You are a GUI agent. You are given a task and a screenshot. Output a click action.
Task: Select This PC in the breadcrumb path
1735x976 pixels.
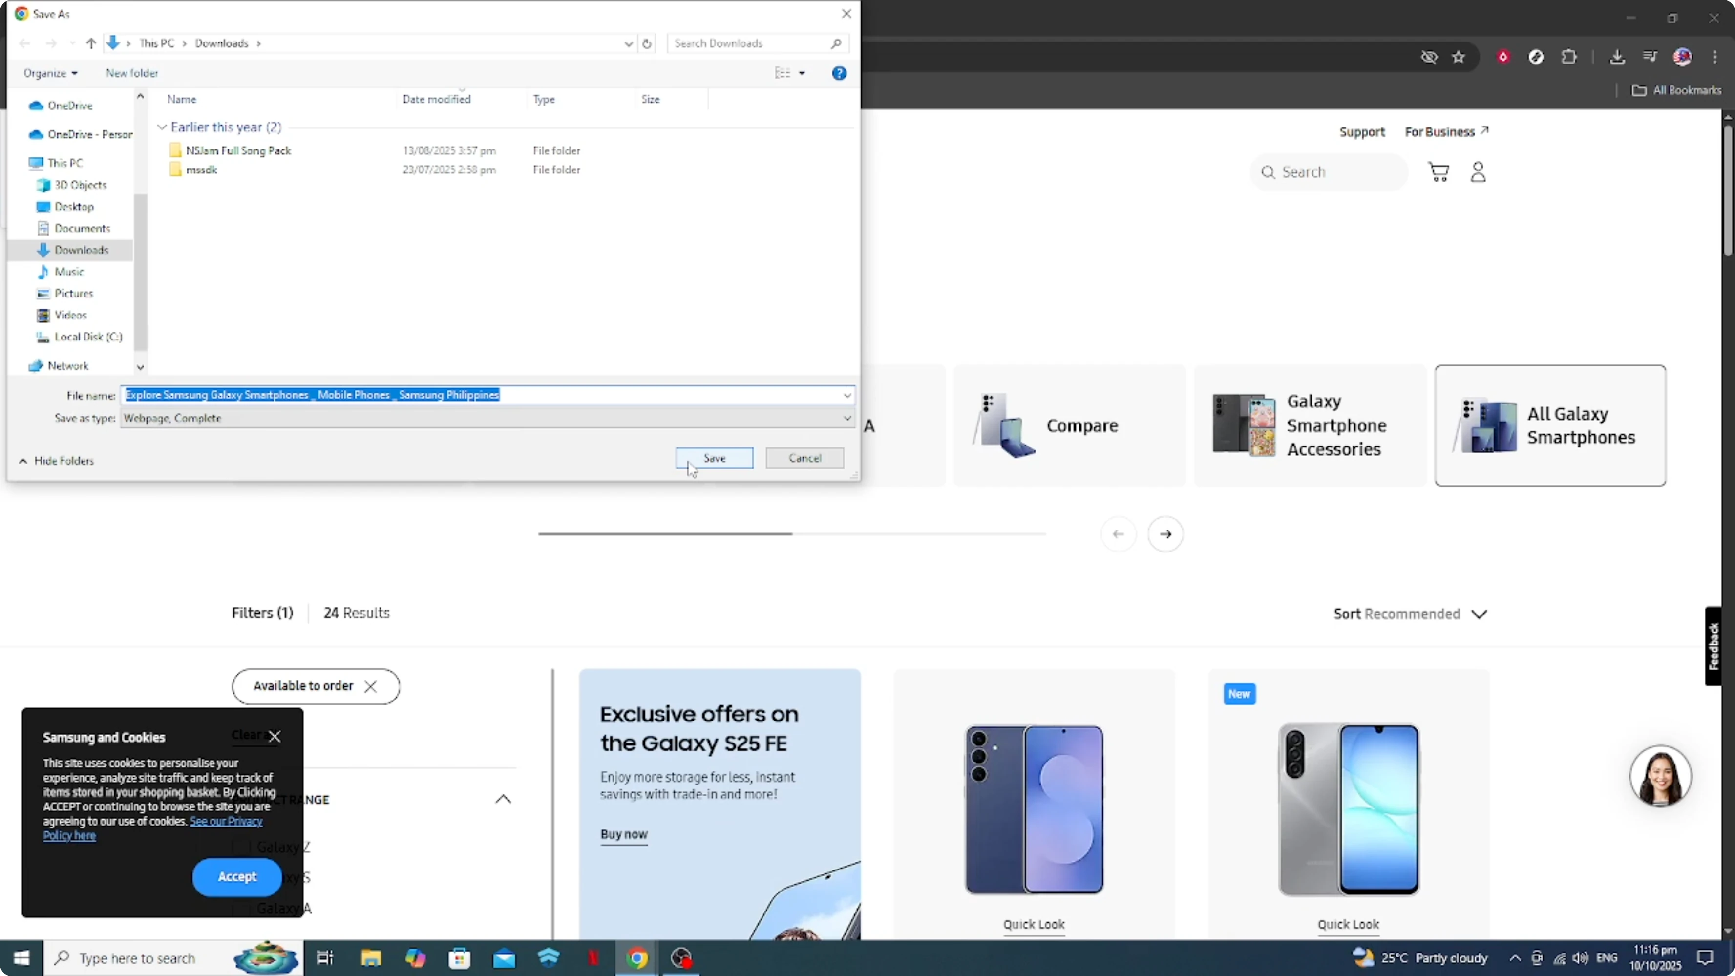point(156,43)
